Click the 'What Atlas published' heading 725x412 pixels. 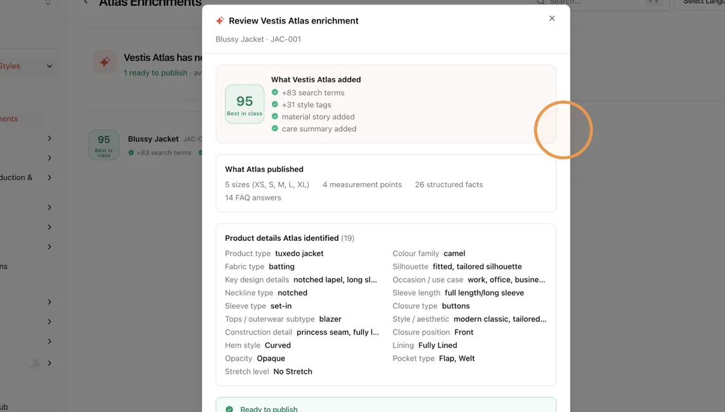point(264,169)
